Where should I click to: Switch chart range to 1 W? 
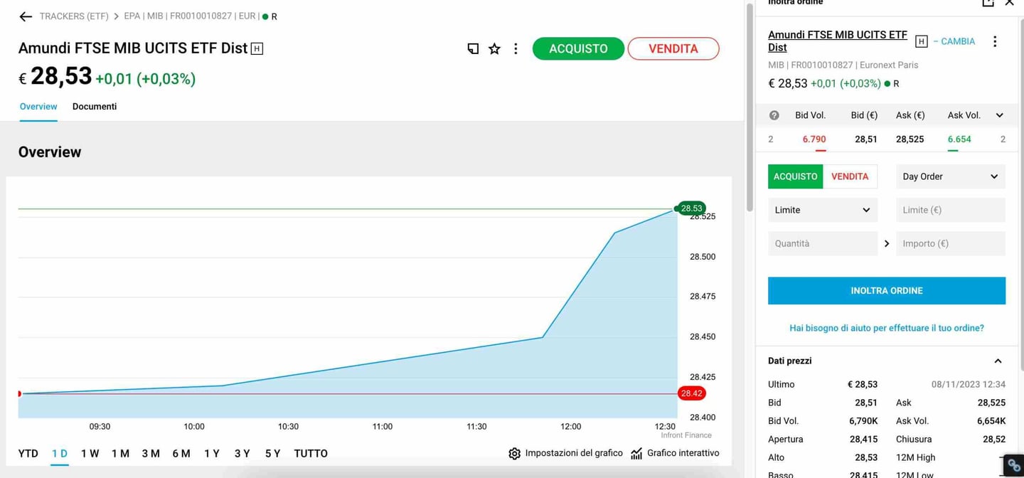tap(90, 453)
